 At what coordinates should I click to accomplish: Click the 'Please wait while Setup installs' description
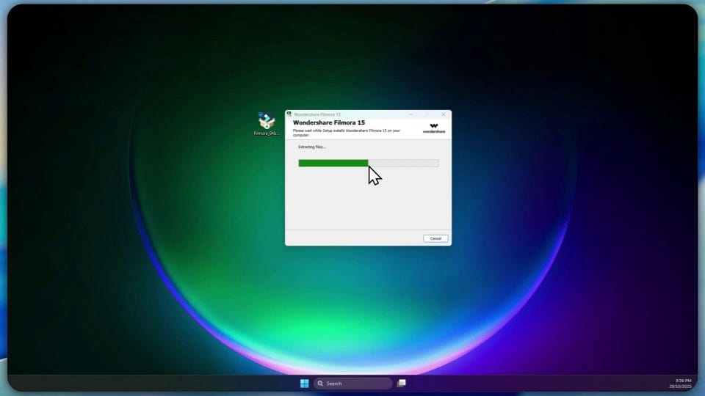pyautogui.click(x=346, y=133)
